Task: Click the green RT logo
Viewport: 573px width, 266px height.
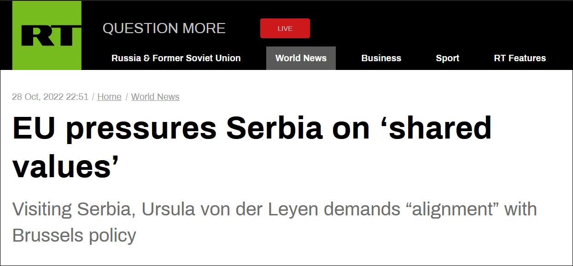Action: pyautogui.click(x=47, y=35)
